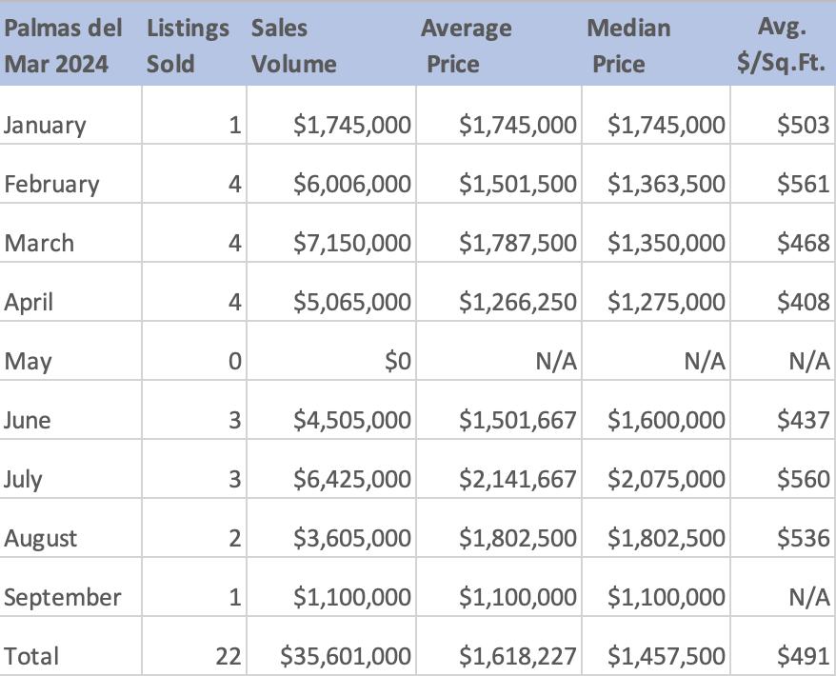This screenshot has height=676, width=836.
Task: Click the January row label
Action: pos(45,126)
